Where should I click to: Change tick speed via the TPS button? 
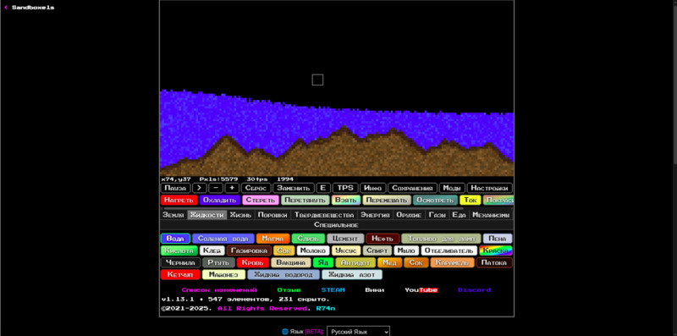pyautogui.click(x=345, y=188)
